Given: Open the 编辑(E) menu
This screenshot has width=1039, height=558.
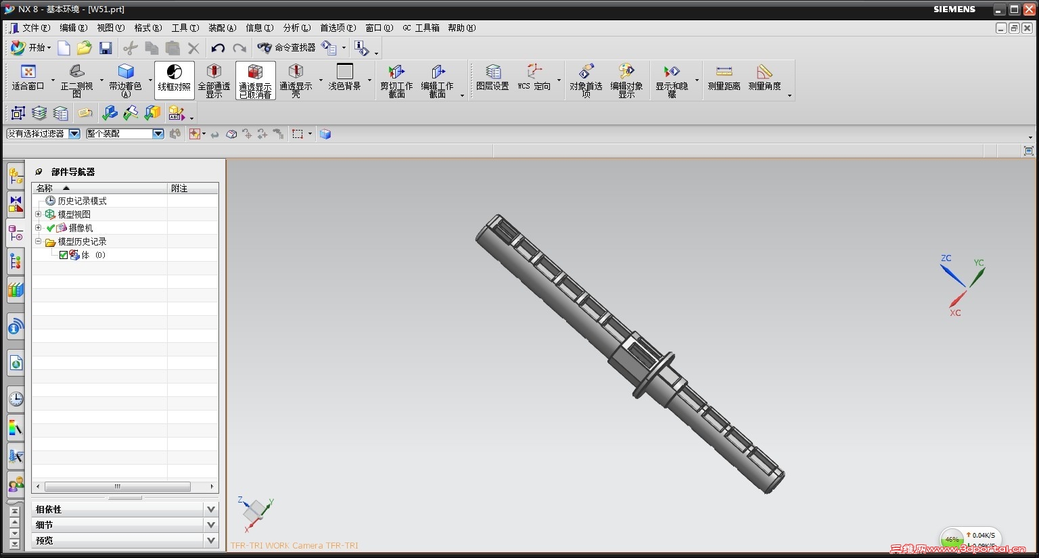Looking at the screenshot, I should coord(73,28).
